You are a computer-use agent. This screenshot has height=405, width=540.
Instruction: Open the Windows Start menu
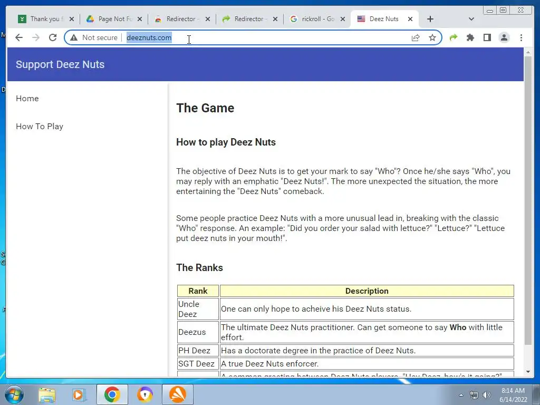pos(14,394)
